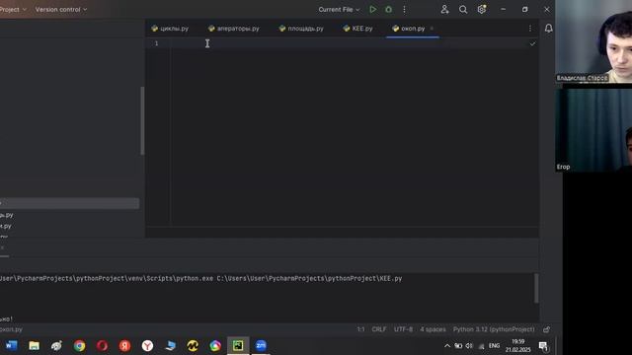Start debugging with the bug icon
This screenshot has width=632, height=355.
pyautogui.click(x=388, y=9)
